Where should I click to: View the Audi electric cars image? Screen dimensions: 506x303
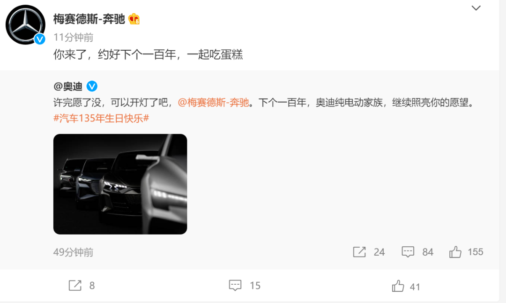click(120, 184)
